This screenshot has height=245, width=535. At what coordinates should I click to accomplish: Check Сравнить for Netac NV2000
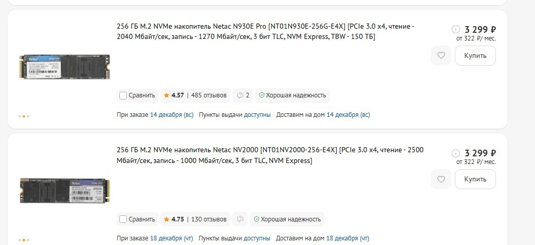pos(123,219)
